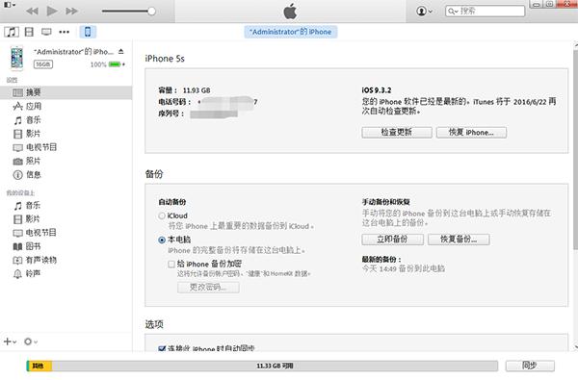Click the Apps icon beside 应用
This screenshot has height=380, width=578.
point(17,107)
